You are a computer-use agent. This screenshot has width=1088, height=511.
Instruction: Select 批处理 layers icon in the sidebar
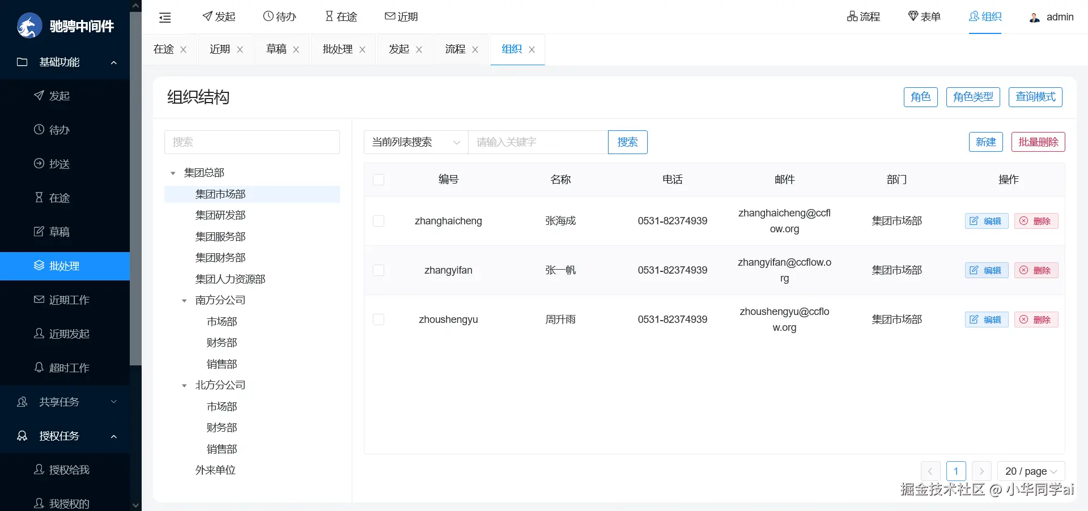point(39,265)
